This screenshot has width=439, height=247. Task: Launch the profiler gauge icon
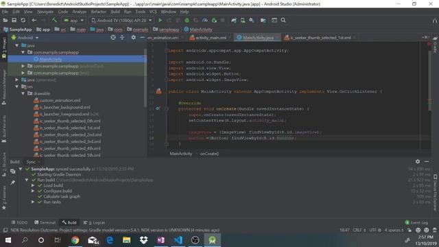(205, 21)
